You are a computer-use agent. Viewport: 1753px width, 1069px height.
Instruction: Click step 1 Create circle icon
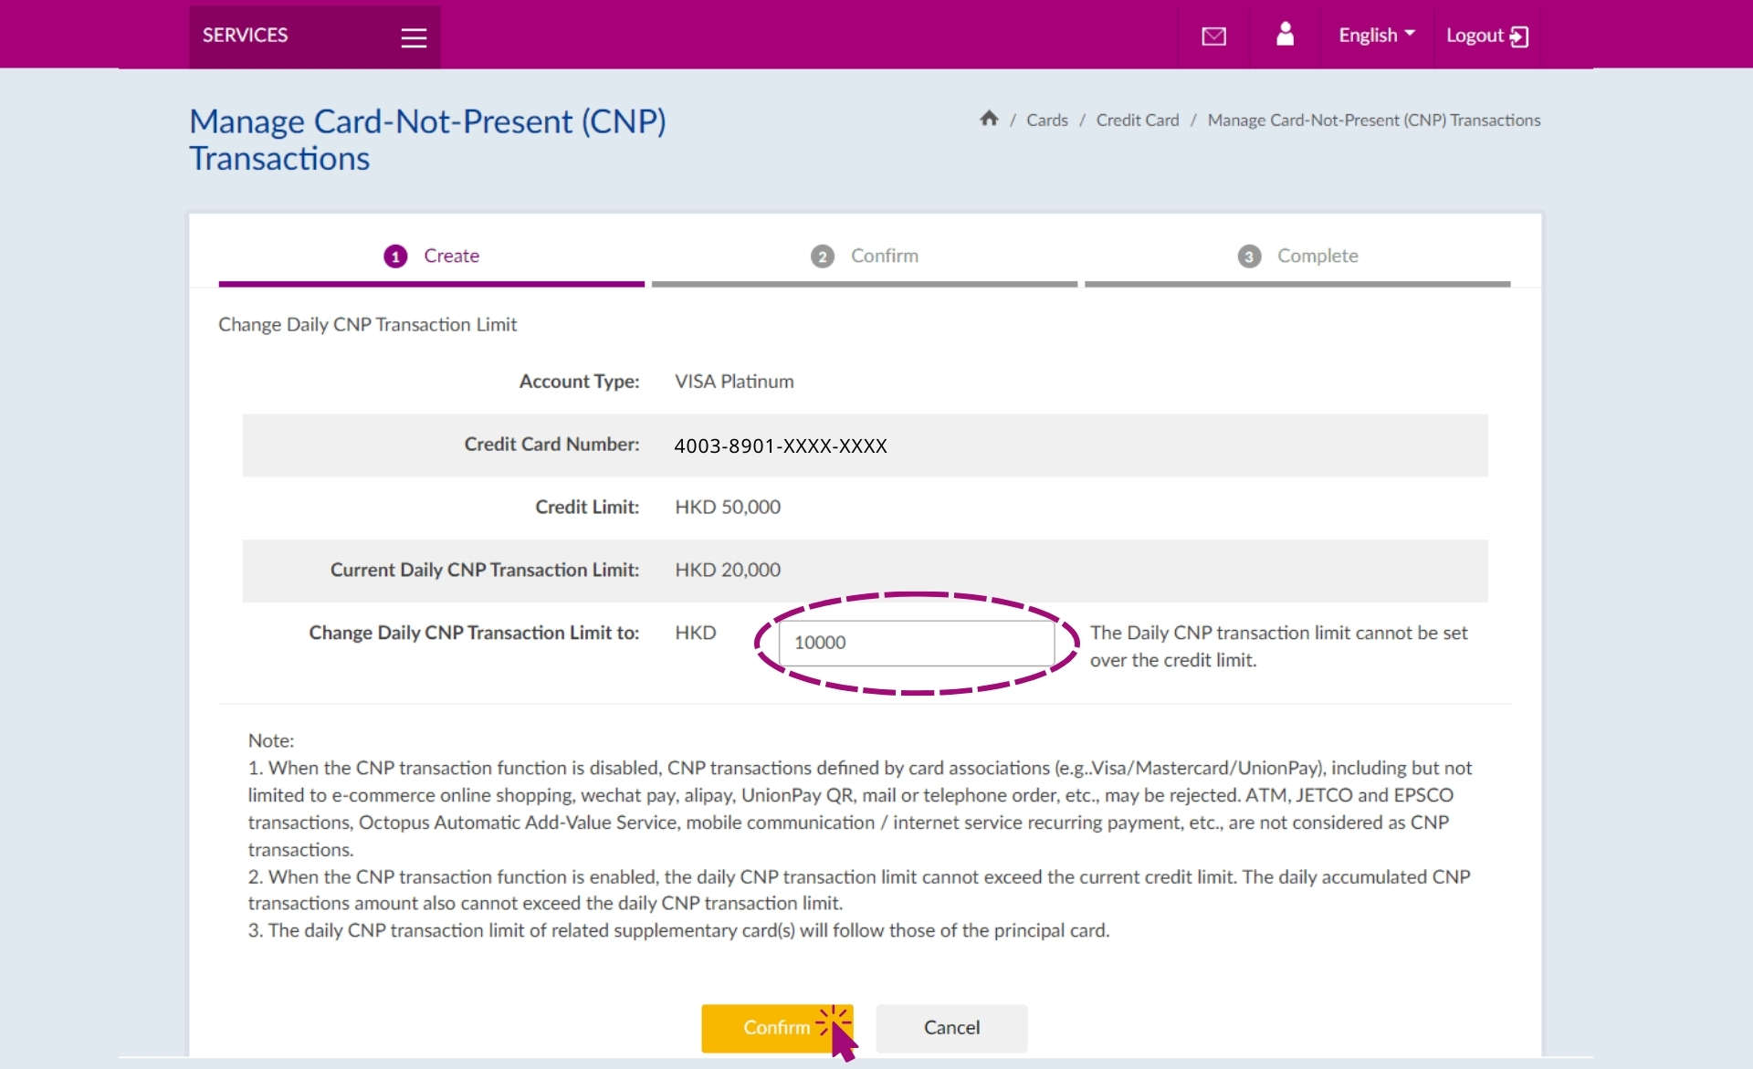click(x=395, y=257)
